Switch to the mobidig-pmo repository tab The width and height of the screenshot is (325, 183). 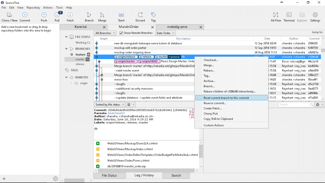(x=177, y=27)
